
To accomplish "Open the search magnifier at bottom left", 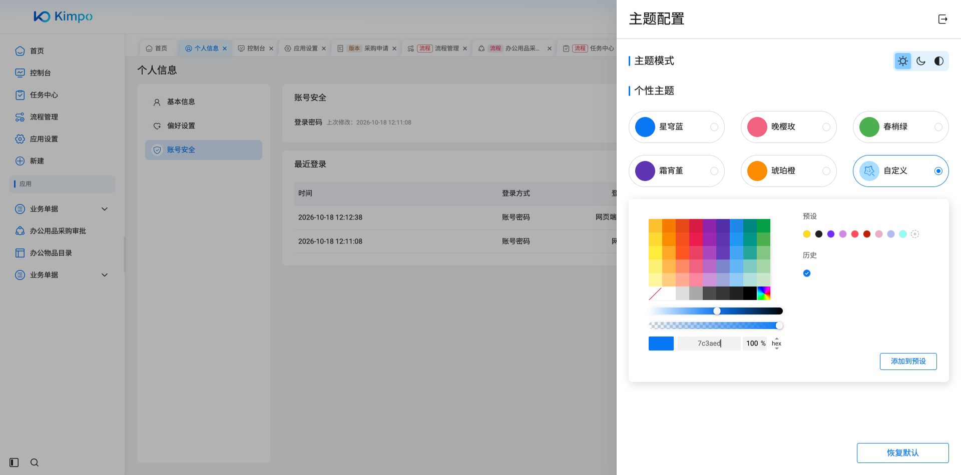I will [x=35, y=462].
